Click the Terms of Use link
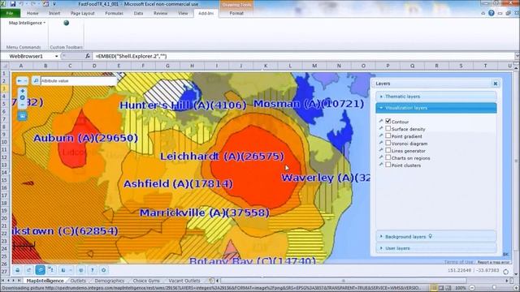Viewport: 520px width, 292px height. pos(458,262)
